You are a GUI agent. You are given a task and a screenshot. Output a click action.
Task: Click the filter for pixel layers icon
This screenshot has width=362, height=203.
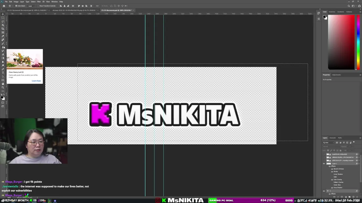point(337,142)
